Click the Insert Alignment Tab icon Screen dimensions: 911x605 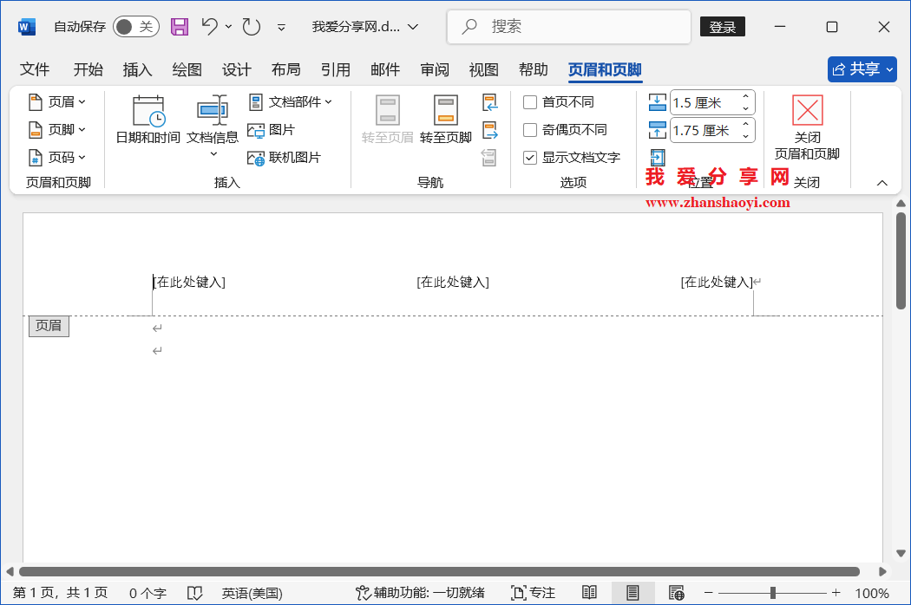pyautogui.click(x=657, y=158)
